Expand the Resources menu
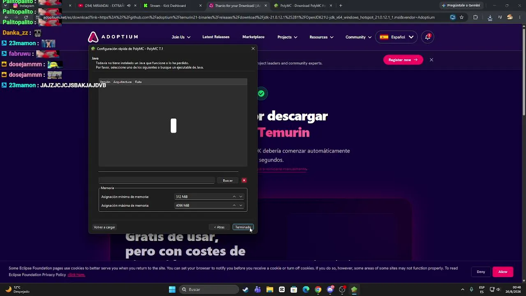Viewport: 526px width, 296px height. coord(321,37)
